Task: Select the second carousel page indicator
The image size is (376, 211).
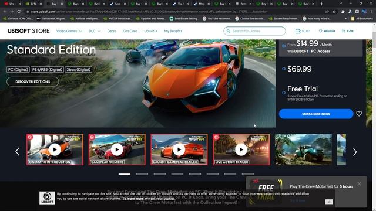Action: click(142, 174)
